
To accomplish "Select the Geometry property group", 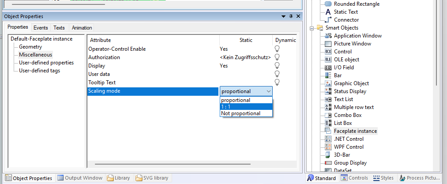I will tap(30, 47).
